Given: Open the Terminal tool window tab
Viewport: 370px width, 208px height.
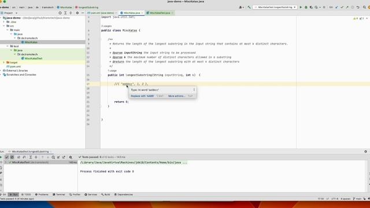Looking at the screenshot, I should 59,195.
